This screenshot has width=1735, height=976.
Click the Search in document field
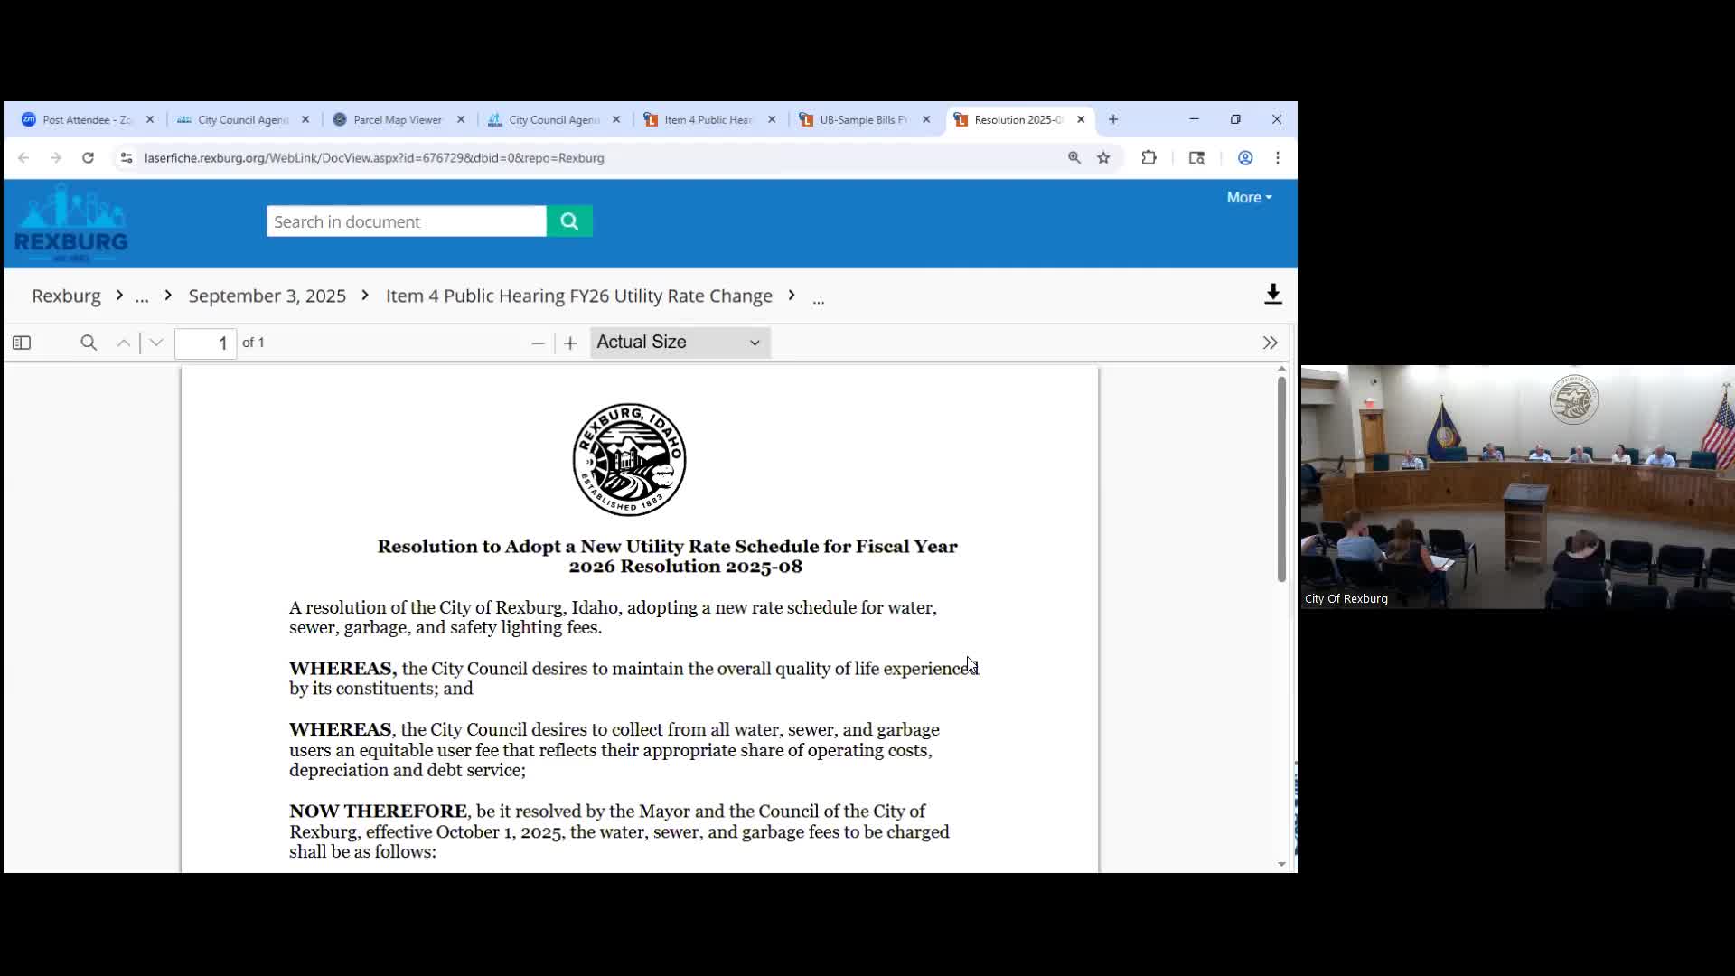(x=406, y=221)
